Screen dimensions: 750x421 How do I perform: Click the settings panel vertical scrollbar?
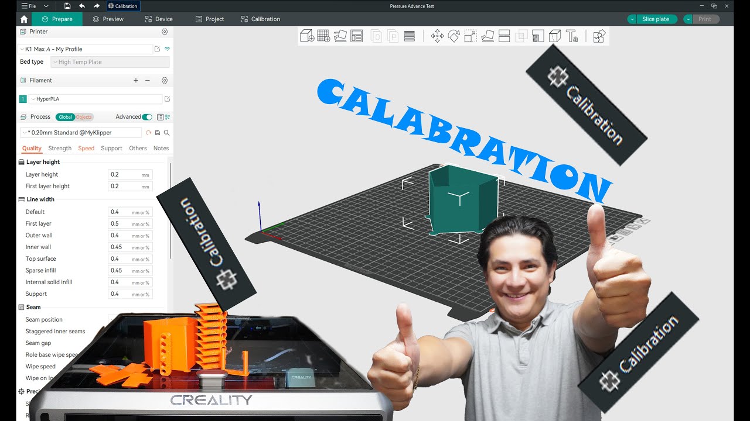tap(171, 210)
